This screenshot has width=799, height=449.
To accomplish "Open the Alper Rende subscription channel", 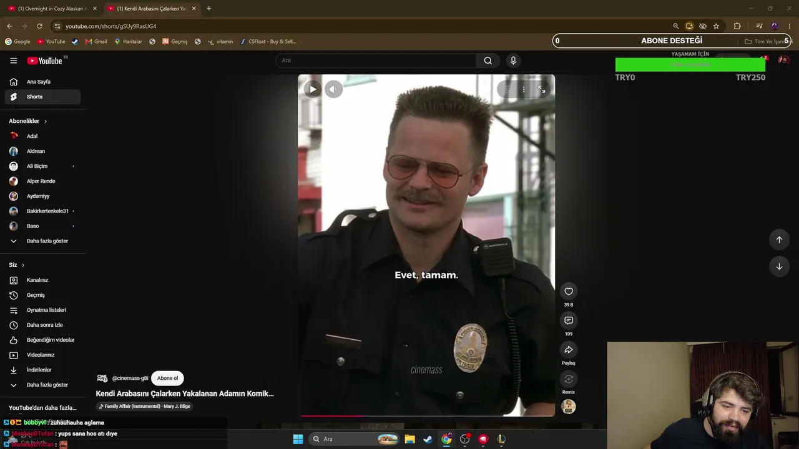I will tap(42, 181).
